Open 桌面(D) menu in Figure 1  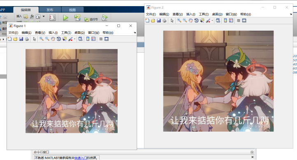pyautogui.click(x=79, y=33)
